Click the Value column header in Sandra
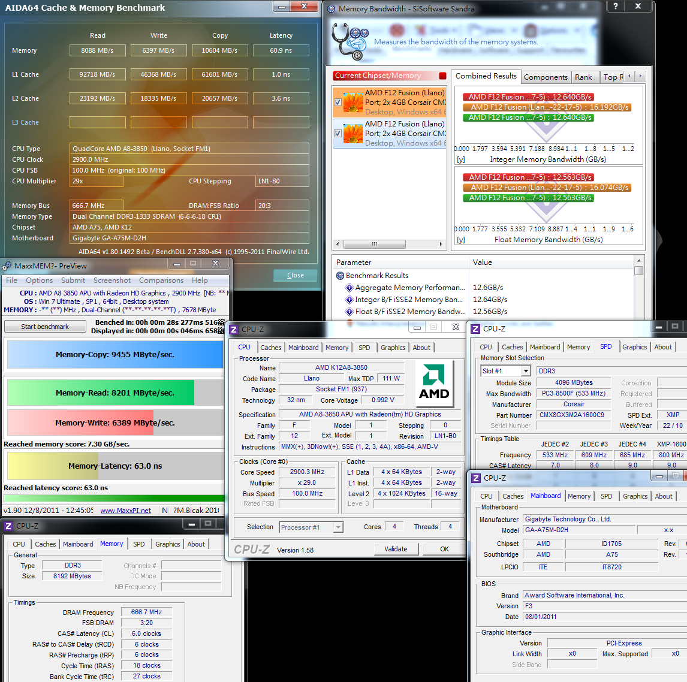The image size is (687, 682). [551, 262]
